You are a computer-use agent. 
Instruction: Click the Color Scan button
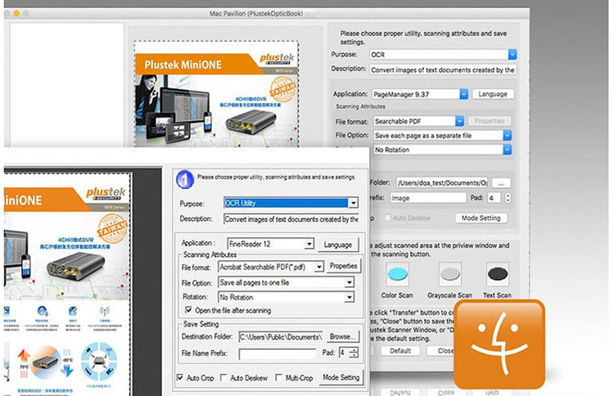[397, 274]
